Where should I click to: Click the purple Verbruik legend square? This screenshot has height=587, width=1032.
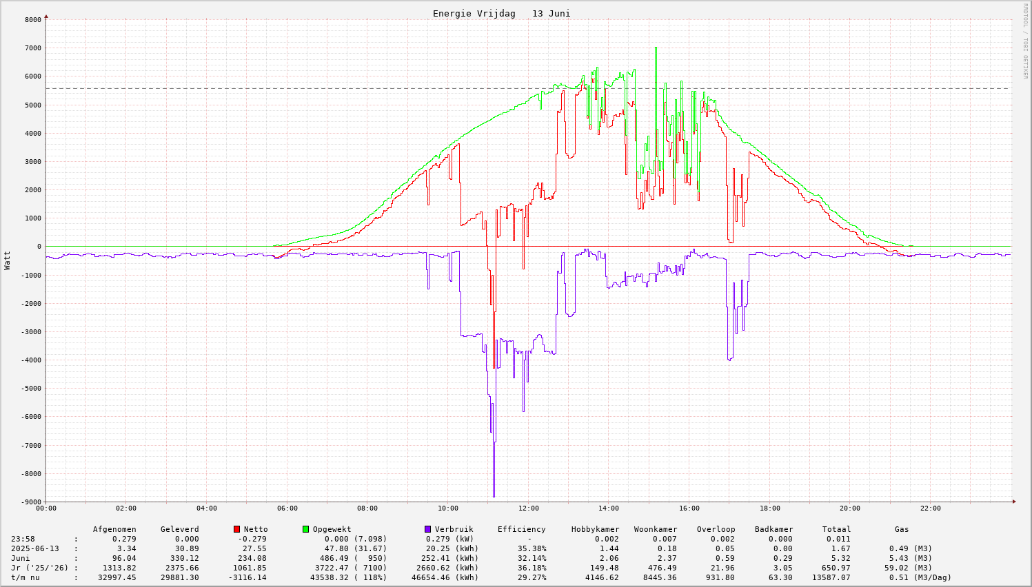tap(427, 529)
